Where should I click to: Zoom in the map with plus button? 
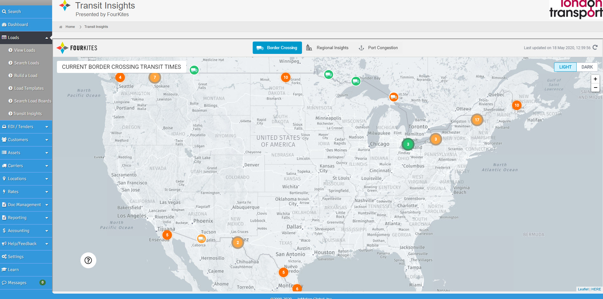point(595,79)
